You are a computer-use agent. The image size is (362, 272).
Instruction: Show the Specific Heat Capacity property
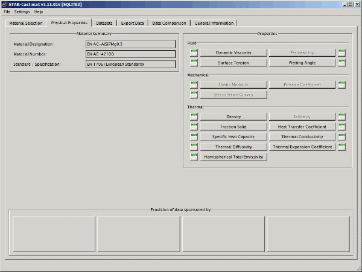[233, 136]
